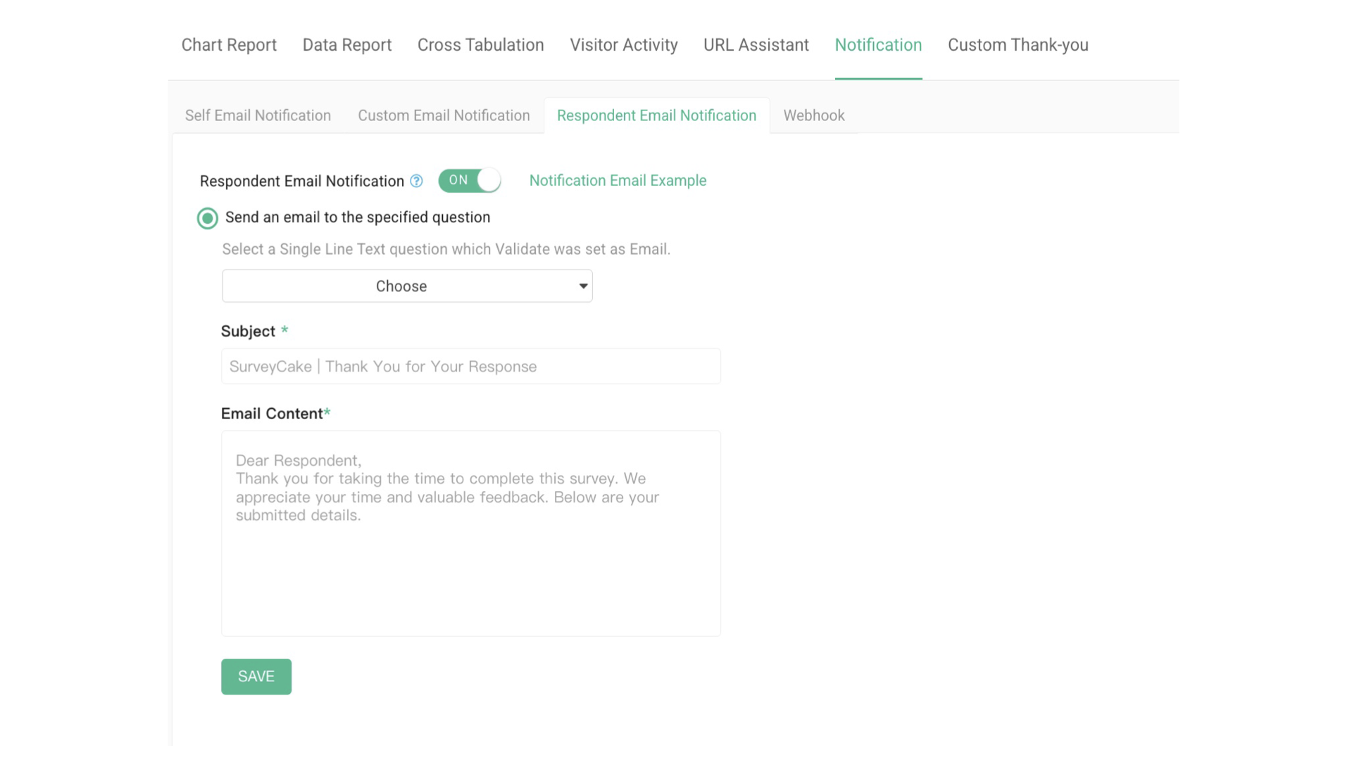Click inside the Subject input field

pos(470,366)
